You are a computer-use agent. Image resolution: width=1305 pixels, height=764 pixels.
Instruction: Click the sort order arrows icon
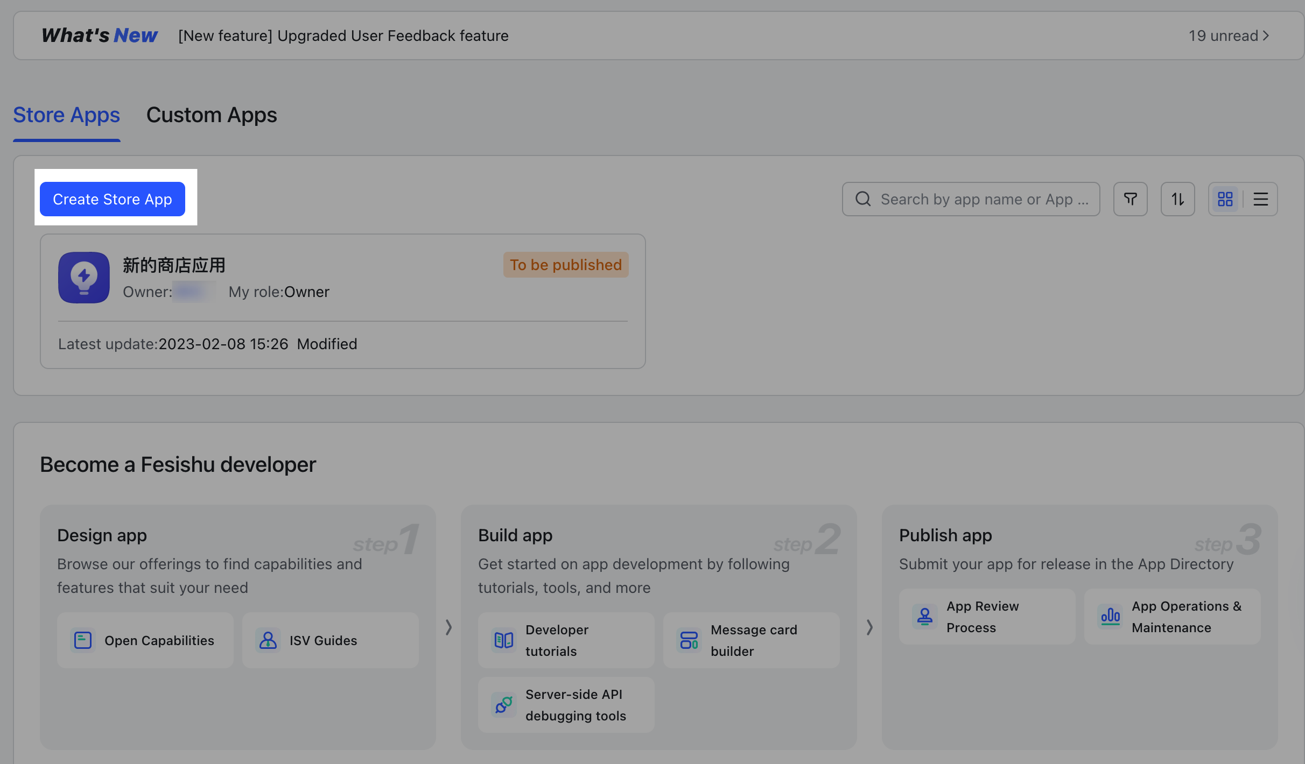(x=1177, y=199)
